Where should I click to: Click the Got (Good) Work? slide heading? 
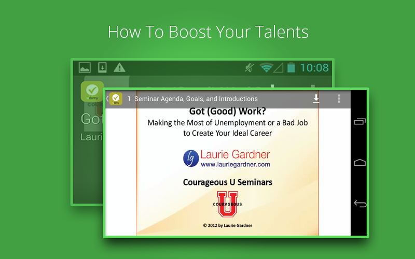point(227,111)
